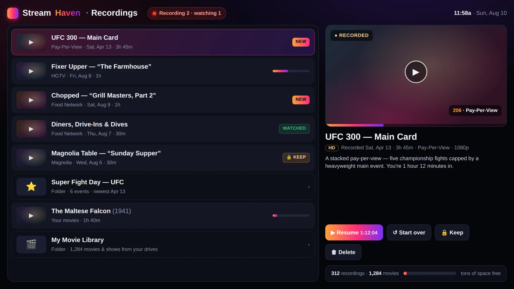Viewport: 514px width, 289px height.
Task: Open Super Fight Day — UFC folder title
Action: point(88,182)
